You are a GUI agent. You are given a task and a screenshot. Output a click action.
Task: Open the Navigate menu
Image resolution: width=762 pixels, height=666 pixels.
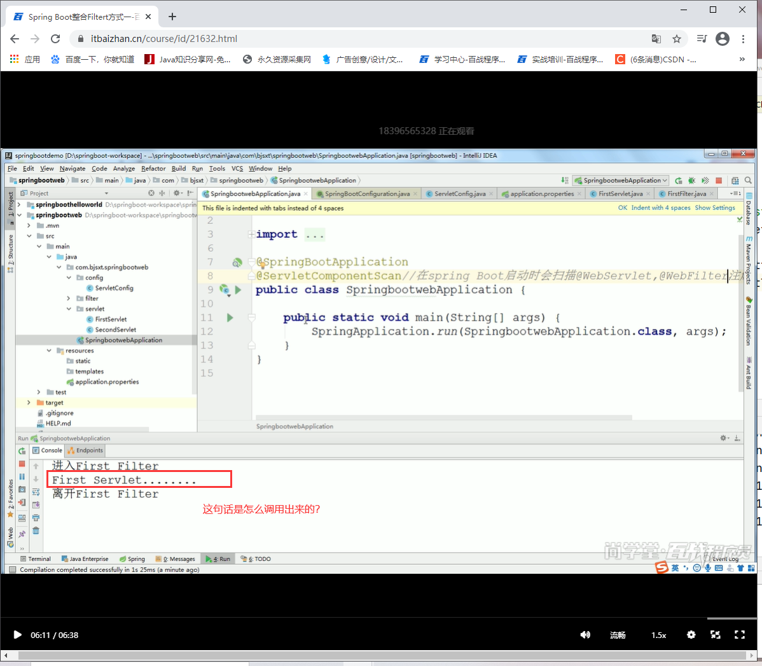pos(73,169)
